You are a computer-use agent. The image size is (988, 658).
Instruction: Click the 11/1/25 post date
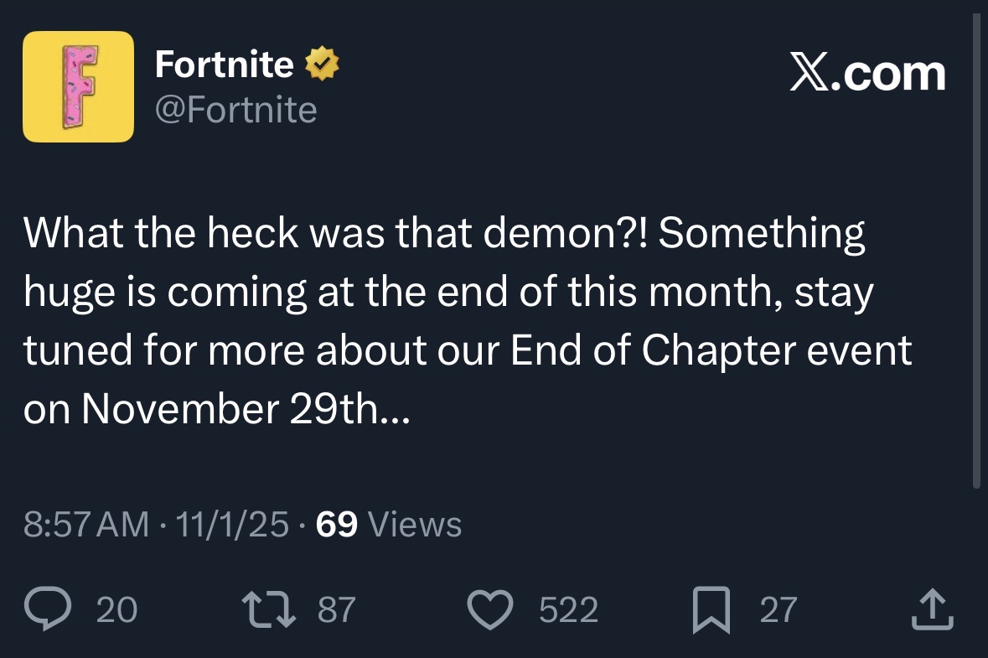232,525
